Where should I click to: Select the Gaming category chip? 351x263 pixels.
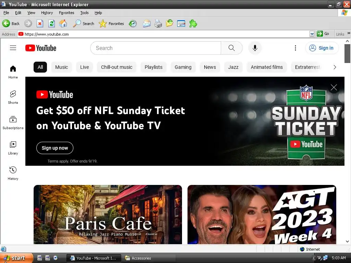pos(183,67)
